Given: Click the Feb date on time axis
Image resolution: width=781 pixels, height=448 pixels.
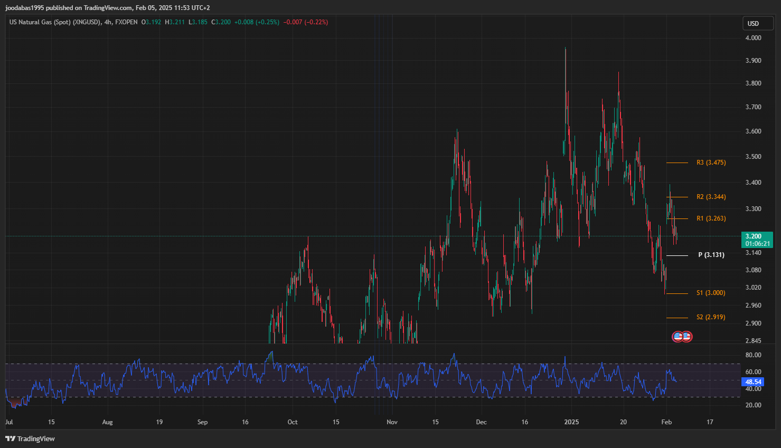Looking at the screenshot, I should [666, 422].
